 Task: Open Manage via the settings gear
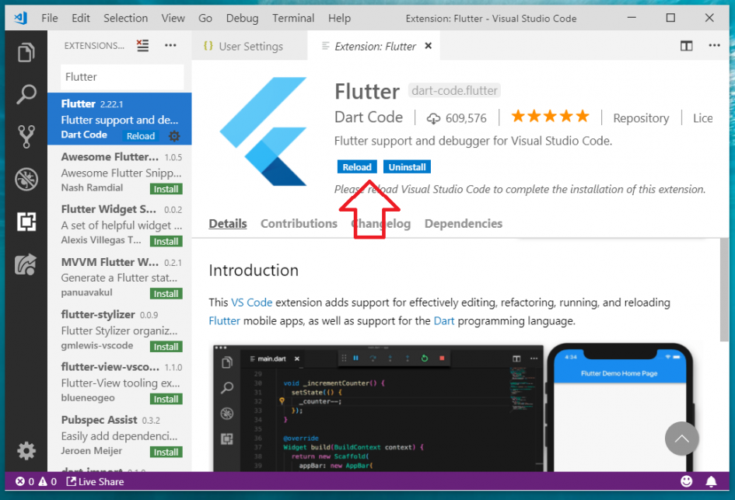(x=26, y=451)
